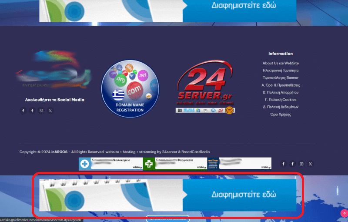
Task: Open the Τιμοκατάλογος Banner link
Action: pyautogui.click(x=281, y=78)
